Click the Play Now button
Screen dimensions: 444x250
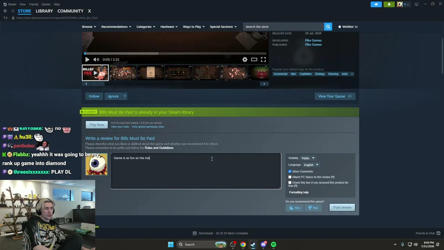click(97, 125)
